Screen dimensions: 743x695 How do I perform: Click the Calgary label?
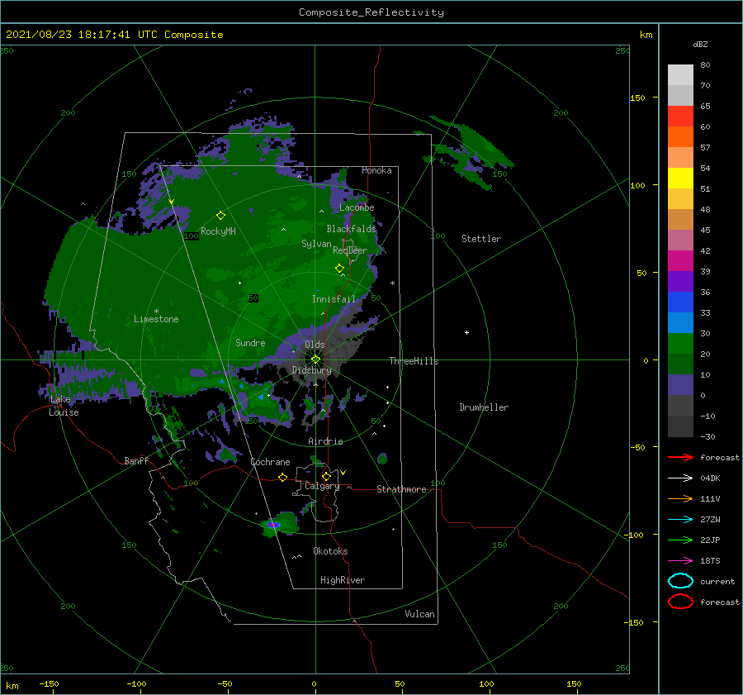[322, 486]
